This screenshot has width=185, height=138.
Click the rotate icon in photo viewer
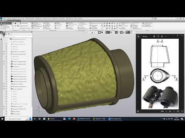coord(158,36)
